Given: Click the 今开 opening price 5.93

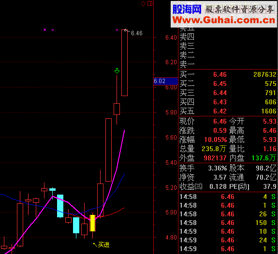Looking at the screenshot, I should [270, 121].
